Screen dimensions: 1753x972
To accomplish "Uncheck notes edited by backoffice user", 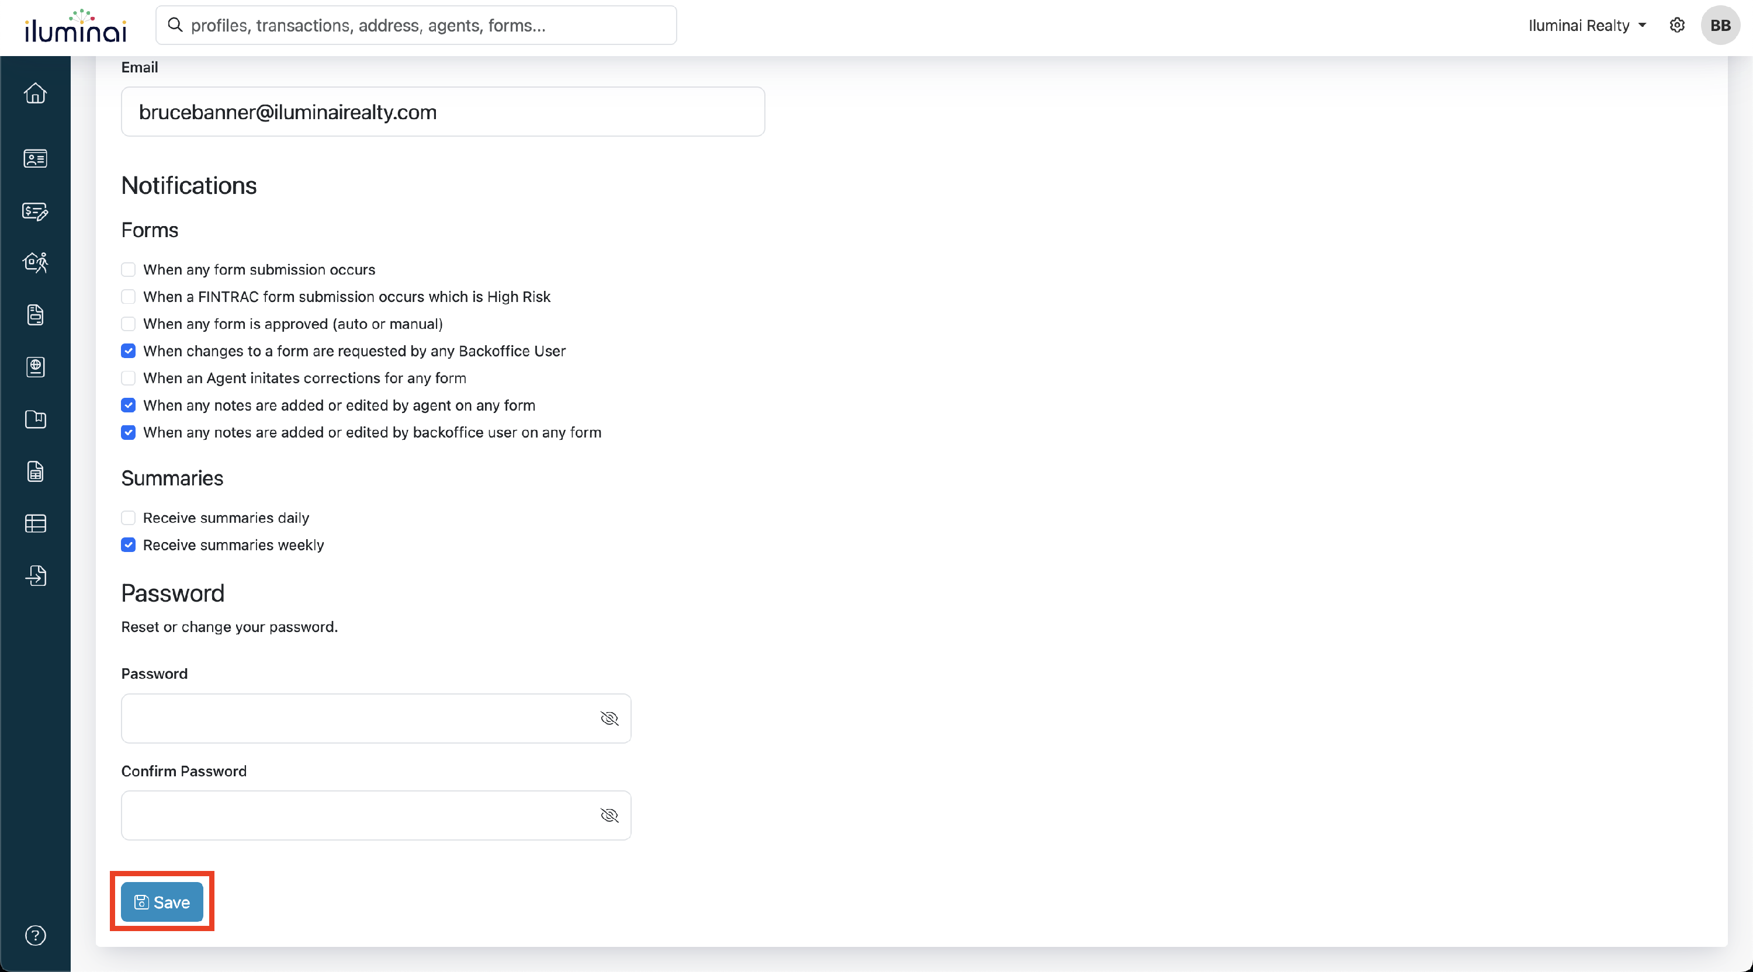I will click(x=128, y=433).
